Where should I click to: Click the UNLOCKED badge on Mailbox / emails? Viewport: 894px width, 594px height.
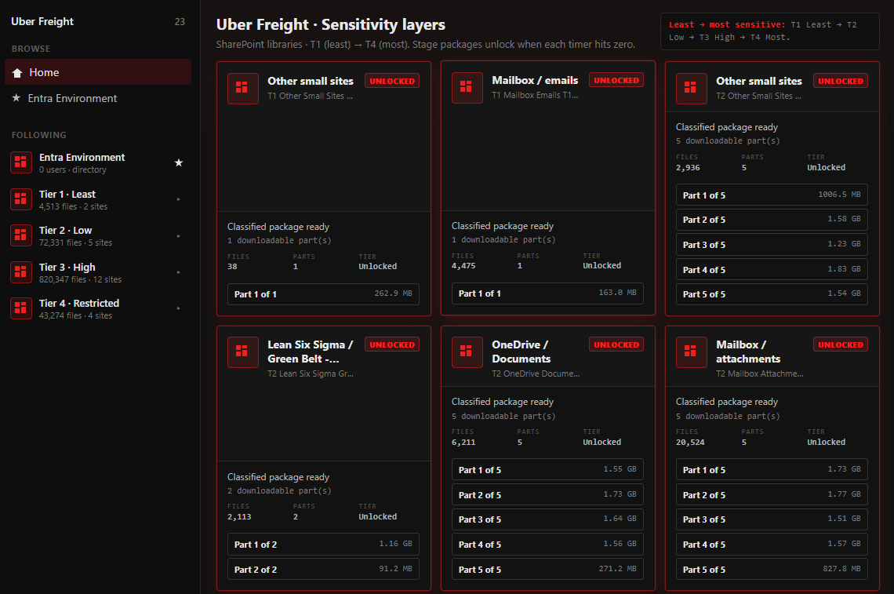point(616,81)
